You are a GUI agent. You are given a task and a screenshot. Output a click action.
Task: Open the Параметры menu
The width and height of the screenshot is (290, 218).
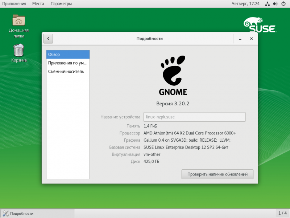[61, 4]
